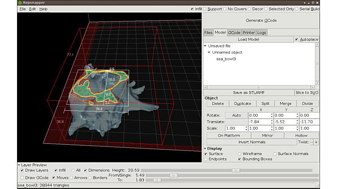Disable Bounding Boxes display
Screen dimensions: 337x189
click(x=240, y=159)
